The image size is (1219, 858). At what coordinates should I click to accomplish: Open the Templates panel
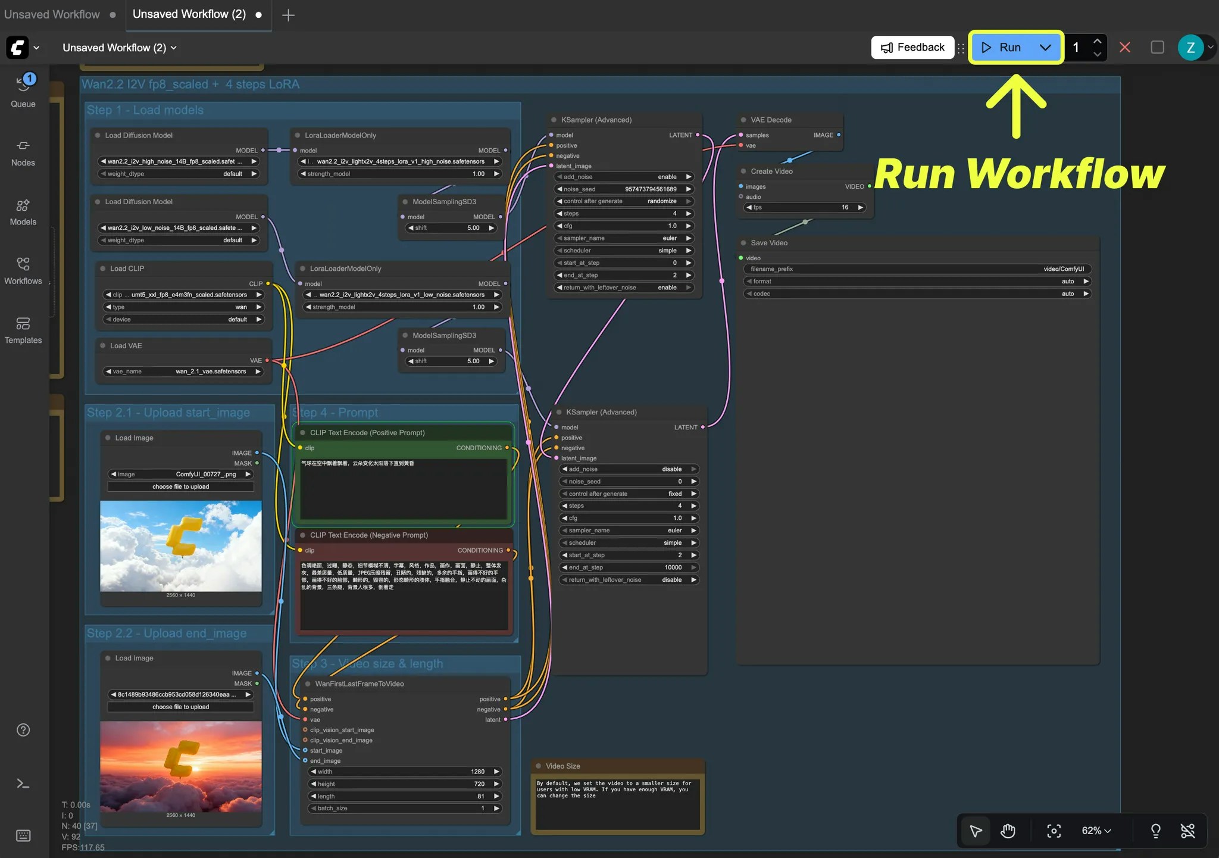(23, 329)
